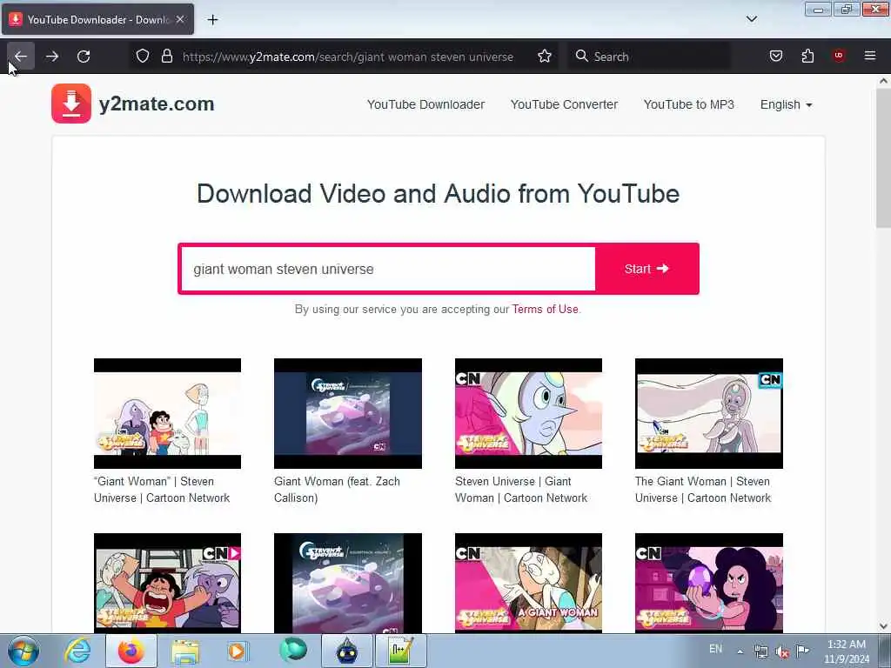891x668 pixels.
Task: Open YouTube Downloader nav item
Action: click(x=425, y=104)
